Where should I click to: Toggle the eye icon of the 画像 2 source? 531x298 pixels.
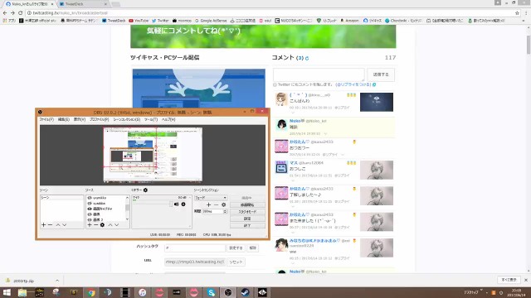[x=90, y=219]
